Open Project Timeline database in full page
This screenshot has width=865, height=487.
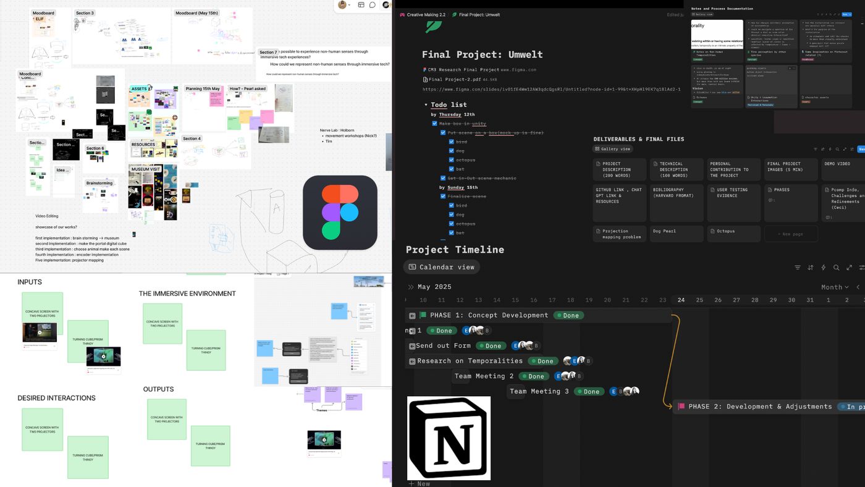[x=850, y=268]
